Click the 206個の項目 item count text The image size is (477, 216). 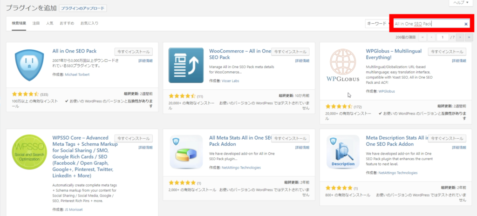coord(406,37)
